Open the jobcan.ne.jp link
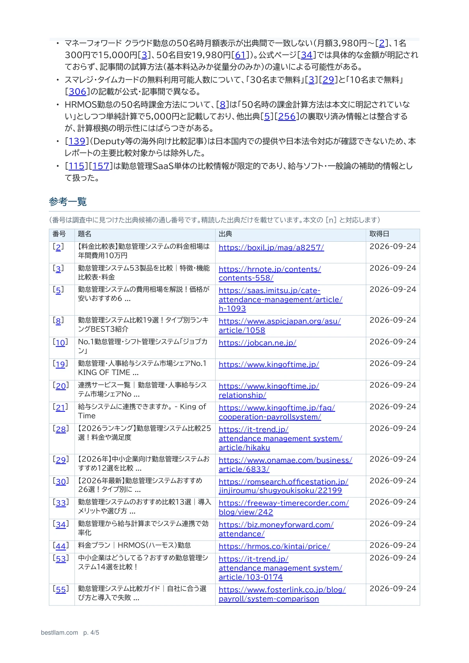469x663 pixels. (257, 343)
